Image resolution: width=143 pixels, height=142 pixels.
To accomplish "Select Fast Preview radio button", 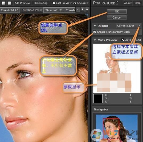I will coord(54,3).
